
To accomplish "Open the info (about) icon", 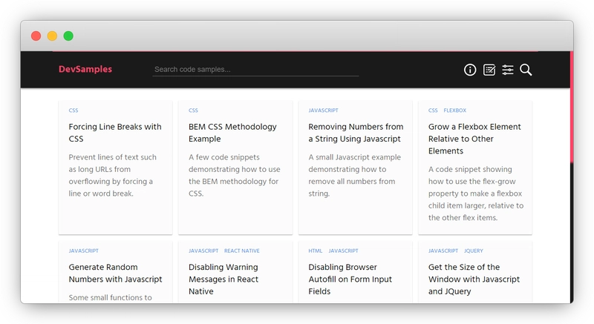I will coord(470,70).
